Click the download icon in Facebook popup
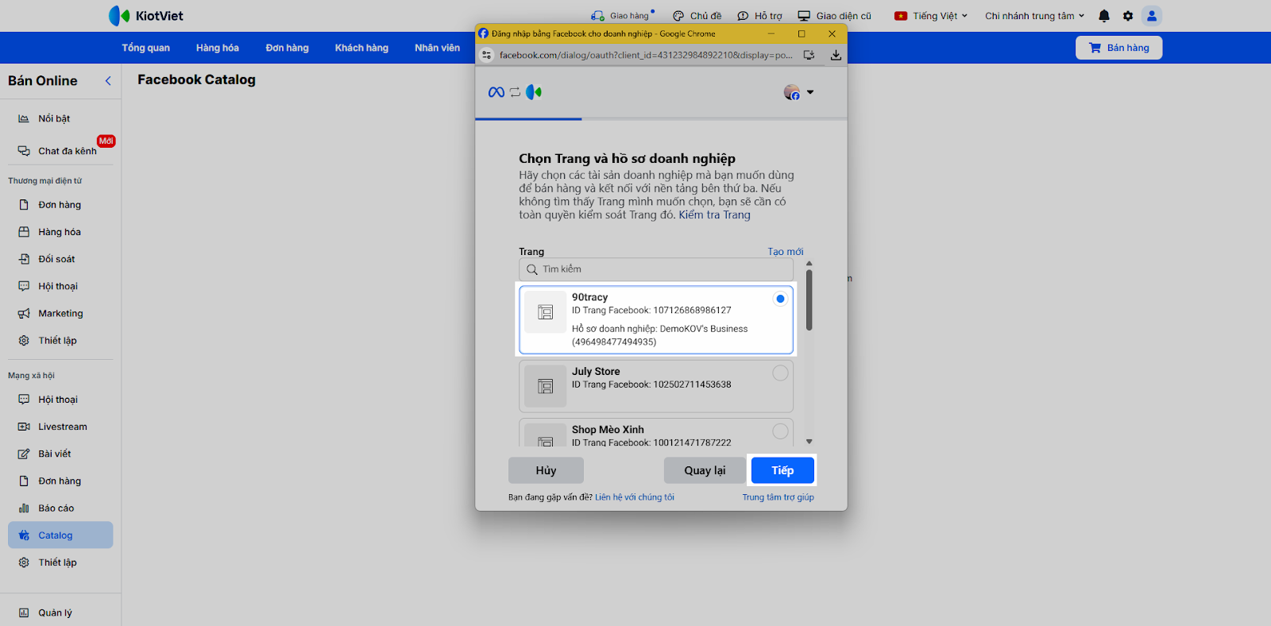The width and height of the screenshot is (1271, 626). [x=836, y=55]
